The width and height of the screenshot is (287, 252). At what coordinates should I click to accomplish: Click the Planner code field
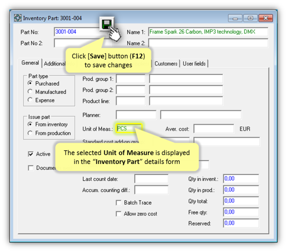pyautogui.click(x=136, y=115)
